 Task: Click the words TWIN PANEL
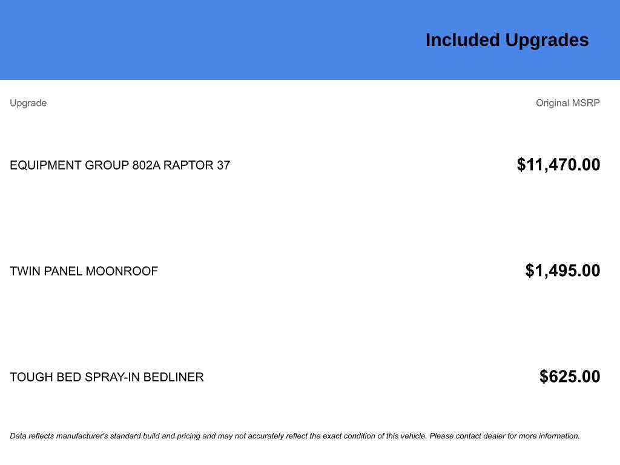[x=46, y=271]
